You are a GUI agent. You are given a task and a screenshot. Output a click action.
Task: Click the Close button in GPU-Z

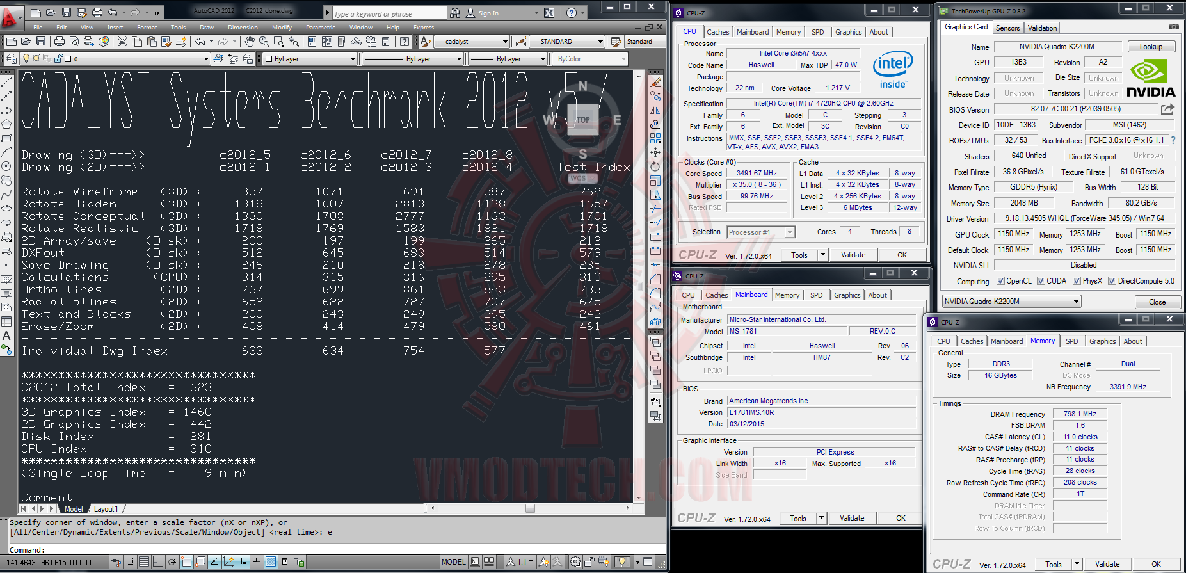coord(1157,302)
